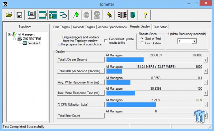Screen dimensions: 214x131
Task: Minimize the Iometer window
Action: (189, 4)
